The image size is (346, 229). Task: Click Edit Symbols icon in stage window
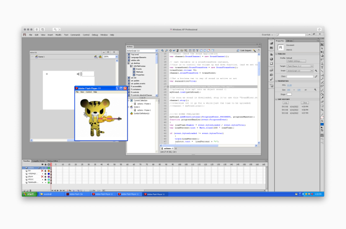point(100,57)
